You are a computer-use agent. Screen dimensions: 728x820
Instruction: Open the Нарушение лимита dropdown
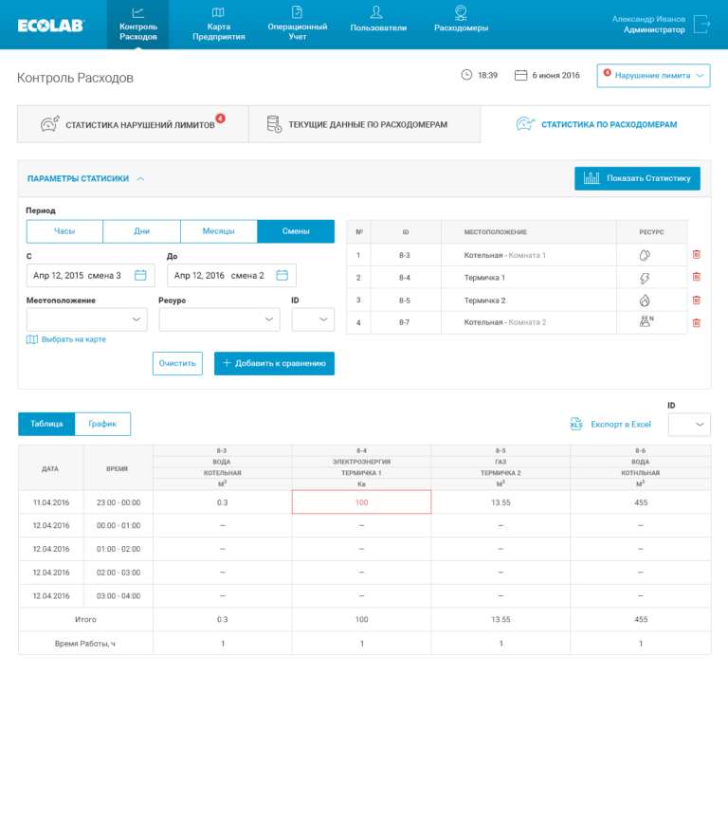pyautogui.click(x=653, y=76)
